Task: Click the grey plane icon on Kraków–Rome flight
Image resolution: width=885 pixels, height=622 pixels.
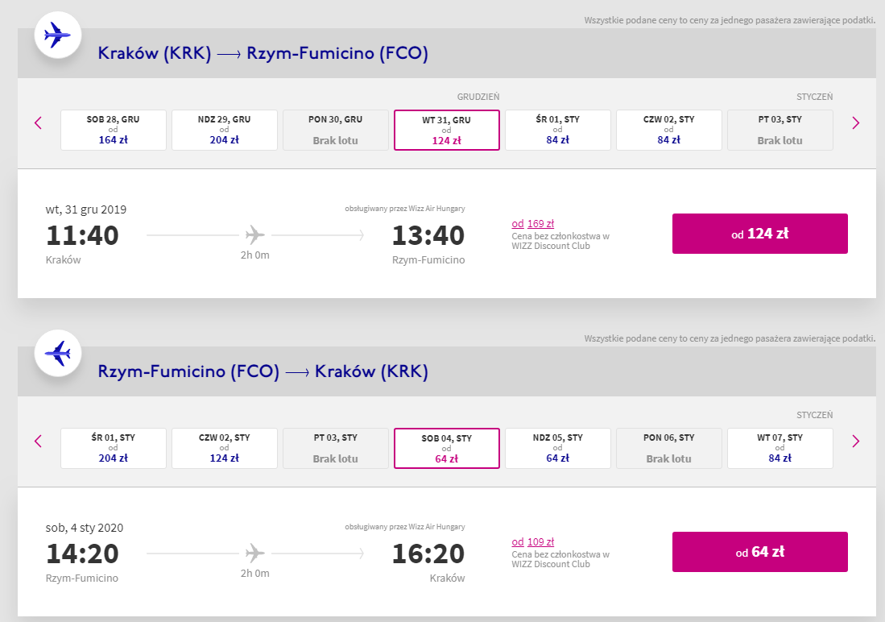Action: (255, 235)
